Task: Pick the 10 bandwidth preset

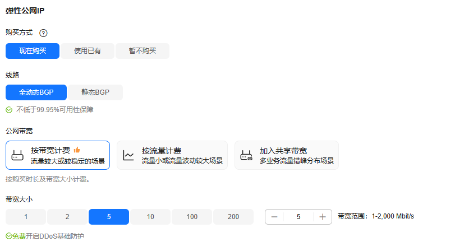Action: 150,217
